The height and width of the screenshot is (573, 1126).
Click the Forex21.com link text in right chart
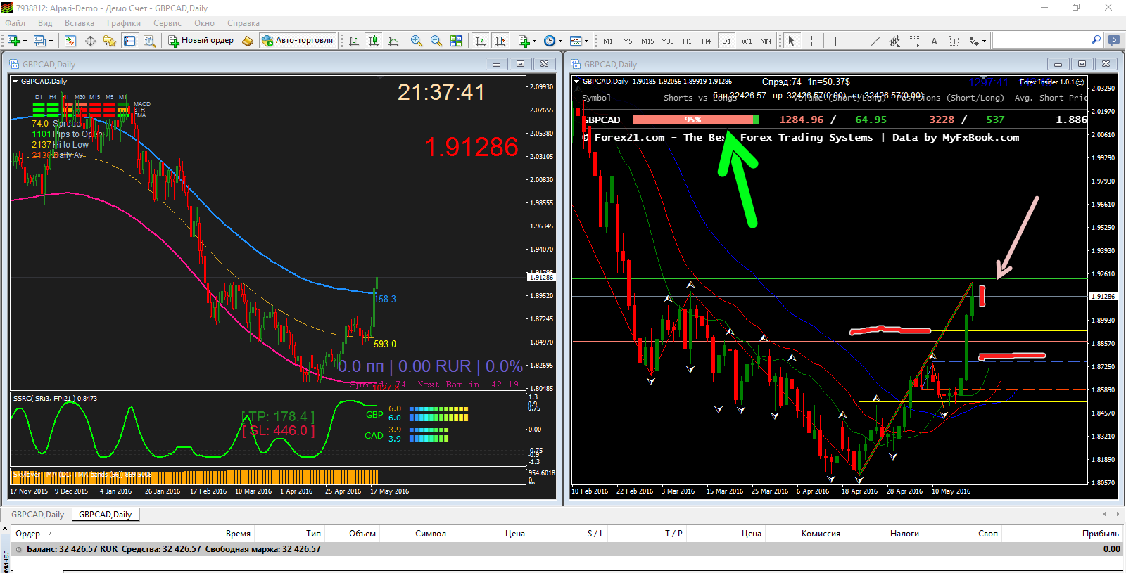[x=629, y=138]
